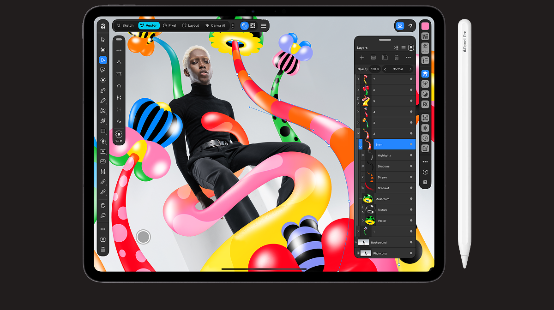Toggle visibility of Background layer
Viewport: 554px width, 310px height.
411,242
